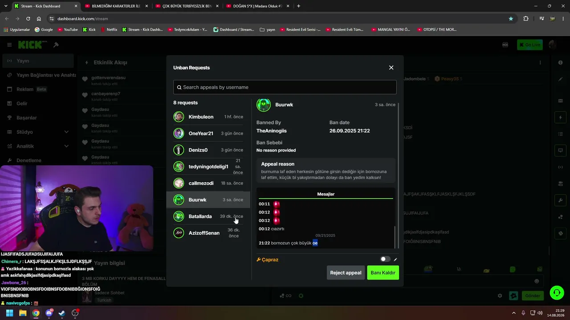570x320 pixels.
Task: Click the dashboard.kick.com/stream address bar
Action: 281,19
